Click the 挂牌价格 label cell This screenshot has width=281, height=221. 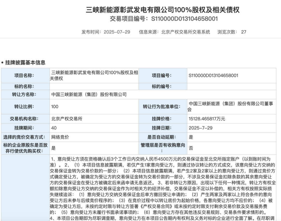point(163,119)
